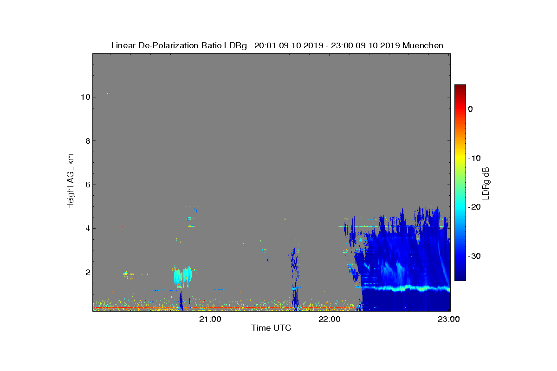This screenshot has height=371, width=557.
Task: Click the 23:00 time tick label
Action: coord(449,319)
